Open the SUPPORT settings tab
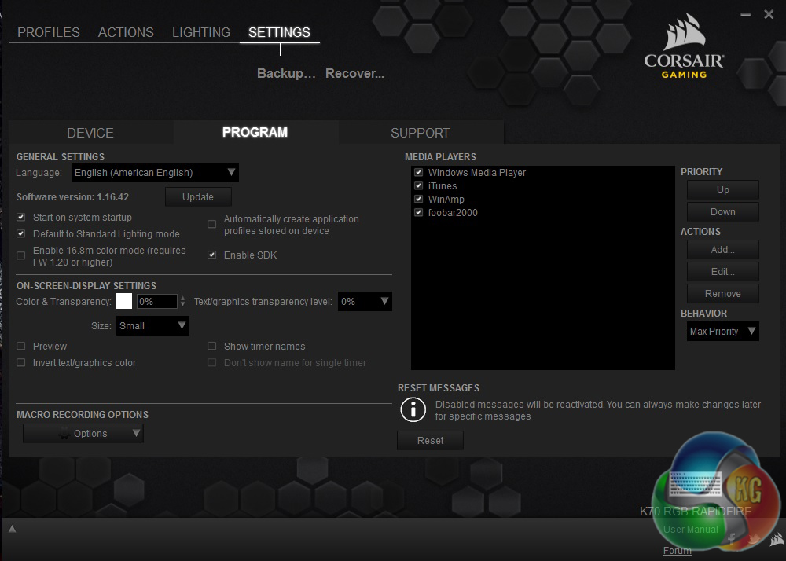786x561 pixels. point(420,133)
